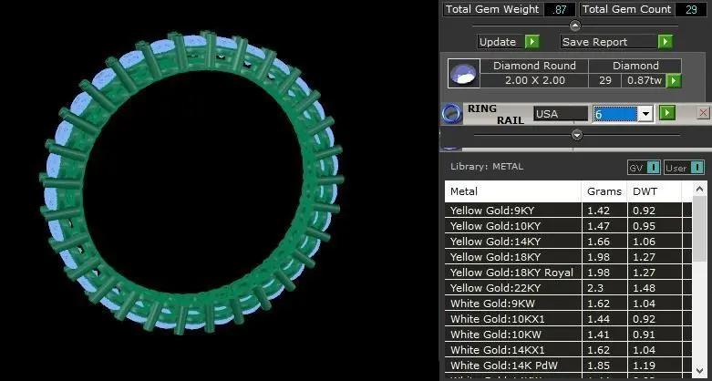The height and width of the screenshot is (381, 712).
Task: Click the USA ring standard field
Action: coord(561,114)
